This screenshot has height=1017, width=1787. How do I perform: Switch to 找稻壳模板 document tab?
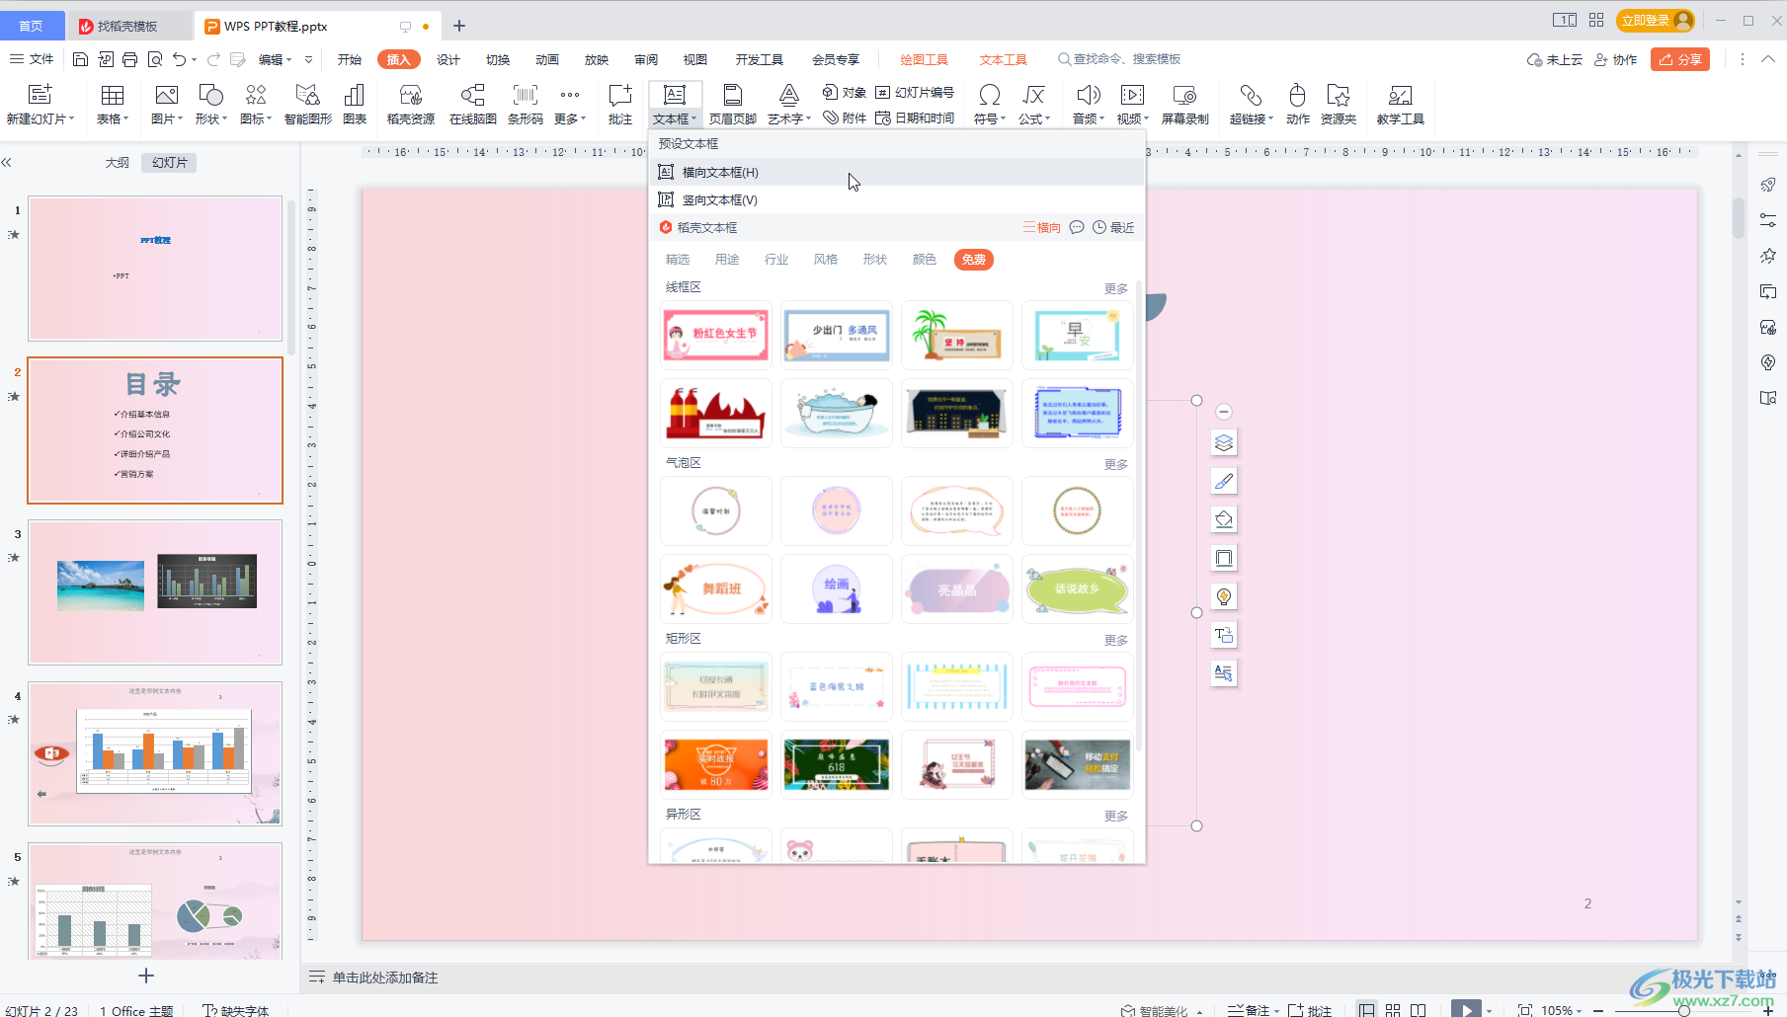click(x=128, y=26)
